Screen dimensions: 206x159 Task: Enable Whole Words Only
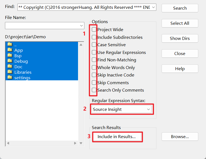click(94, 67)
